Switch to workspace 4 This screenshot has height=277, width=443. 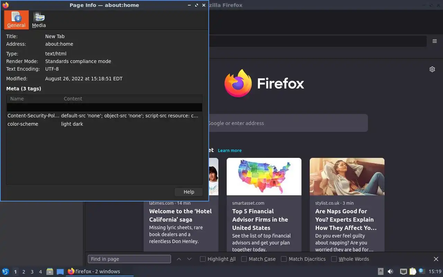[x=40, y=272]
